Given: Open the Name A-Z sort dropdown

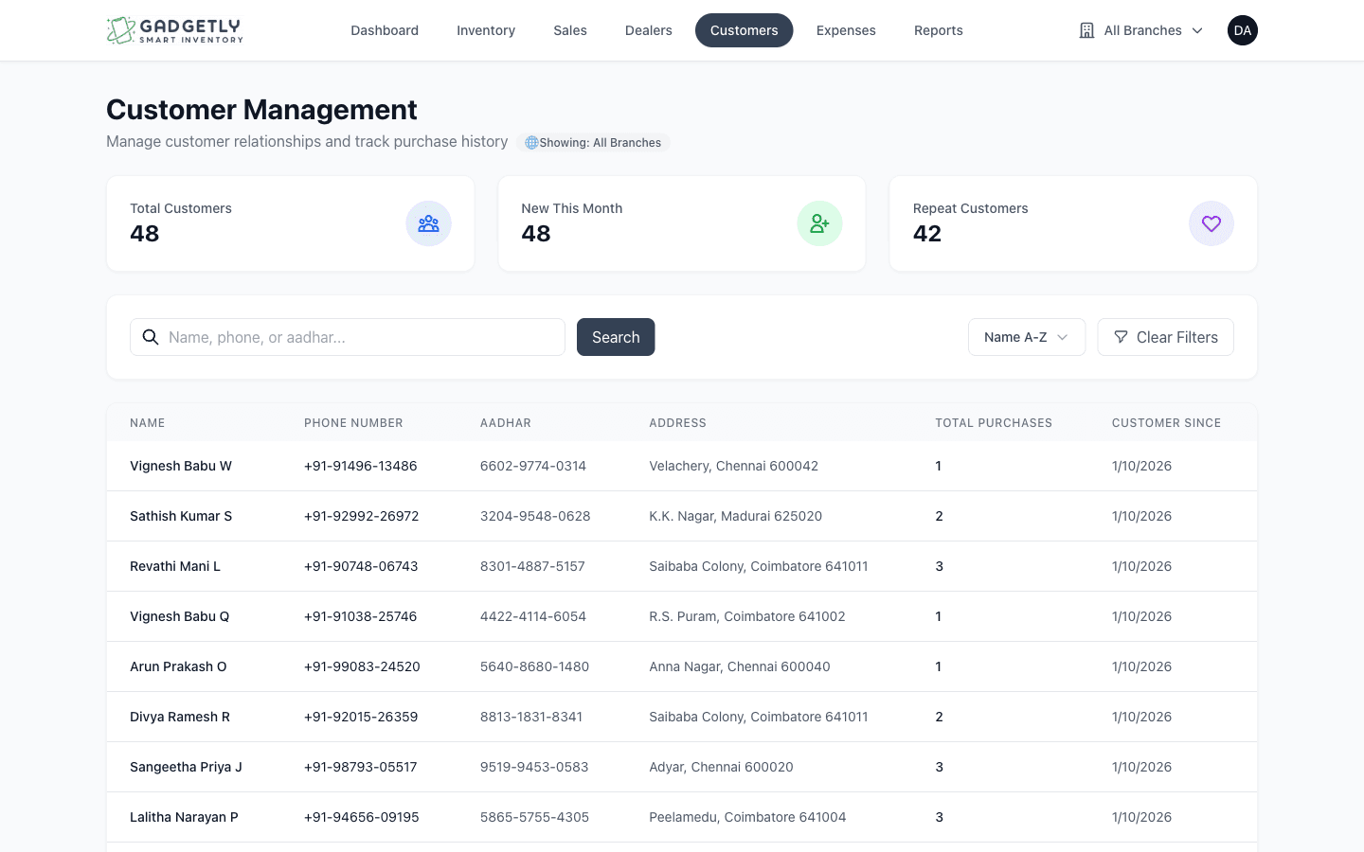Looking at the screenshot, I should pos(1026,337).
